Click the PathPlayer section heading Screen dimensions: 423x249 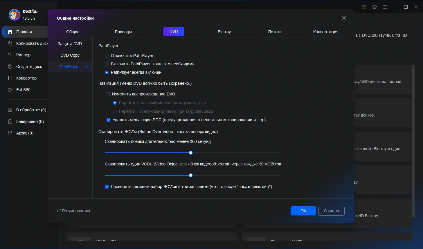[x=108, y=46]
